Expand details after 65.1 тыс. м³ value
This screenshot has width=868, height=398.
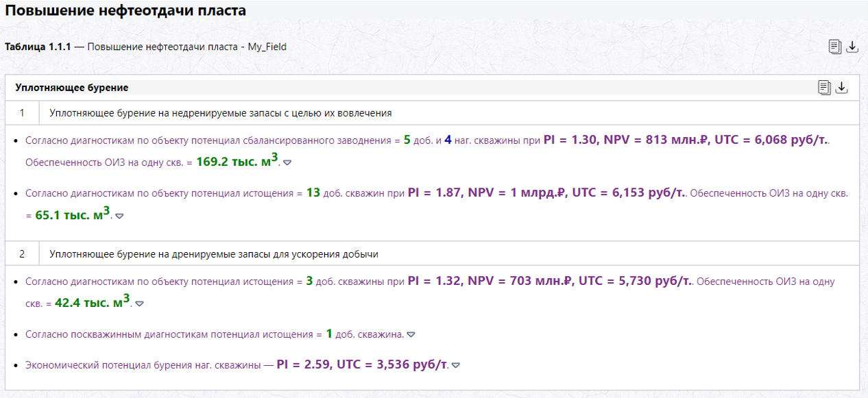coord(119,216)
